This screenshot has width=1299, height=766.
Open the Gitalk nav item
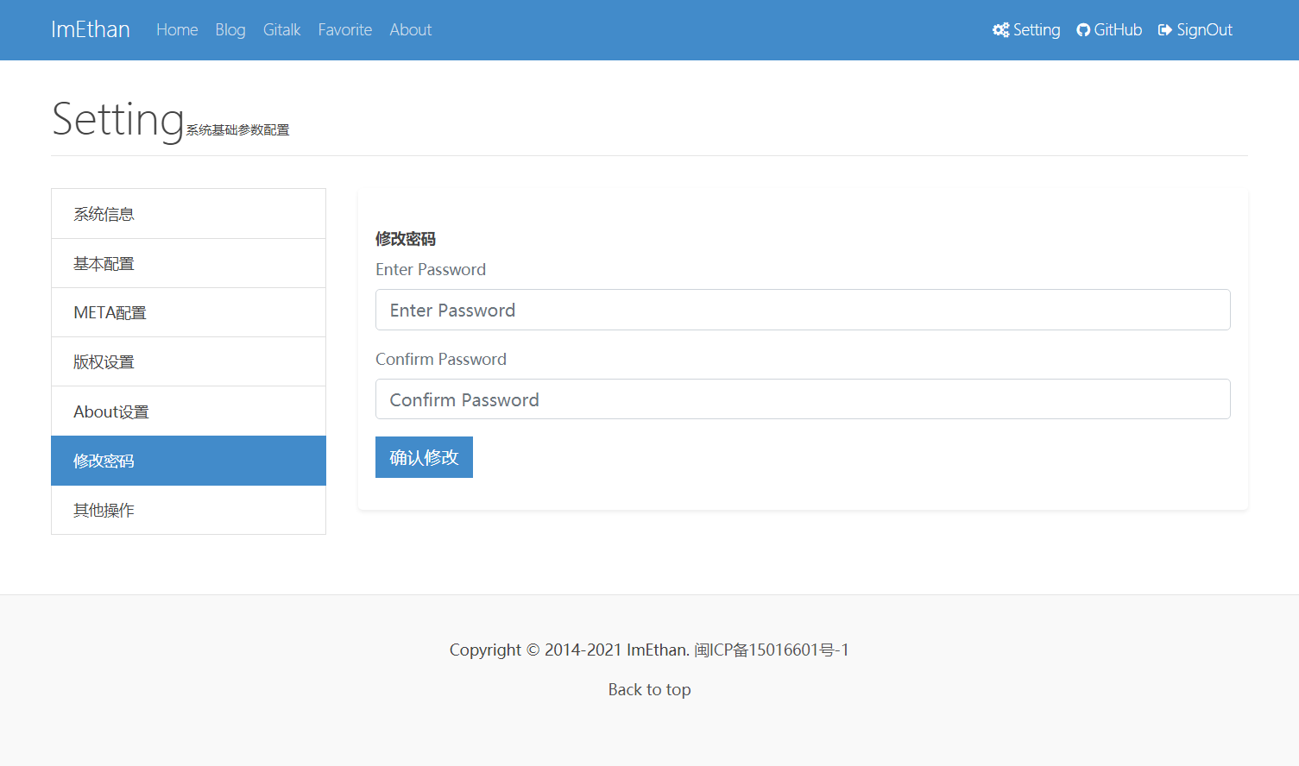pos(281,30)
